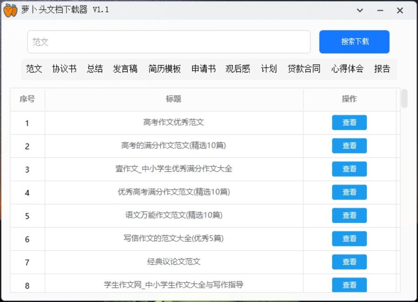Select the title 写信作文的范文大全(优秀5篇)

pos(174,238)
